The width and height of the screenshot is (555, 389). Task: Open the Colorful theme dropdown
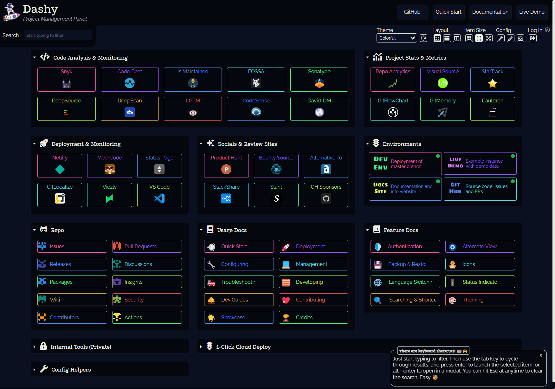pyautogui.click(x=397, y=38)
